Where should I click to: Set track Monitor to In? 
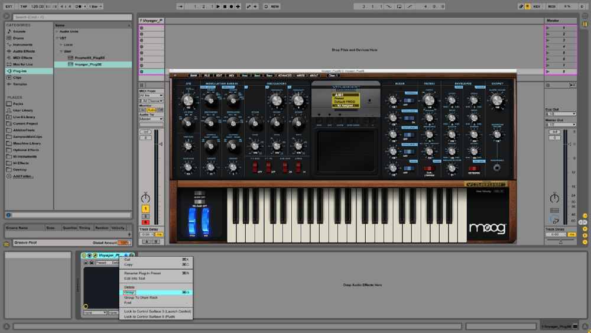tap(142, 110)
